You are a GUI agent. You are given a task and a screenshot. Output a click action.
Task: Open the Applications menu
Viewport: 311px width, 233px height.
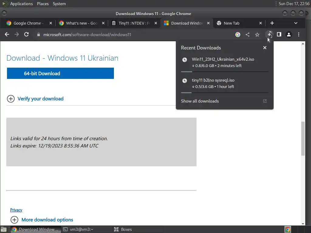(22, 4)
